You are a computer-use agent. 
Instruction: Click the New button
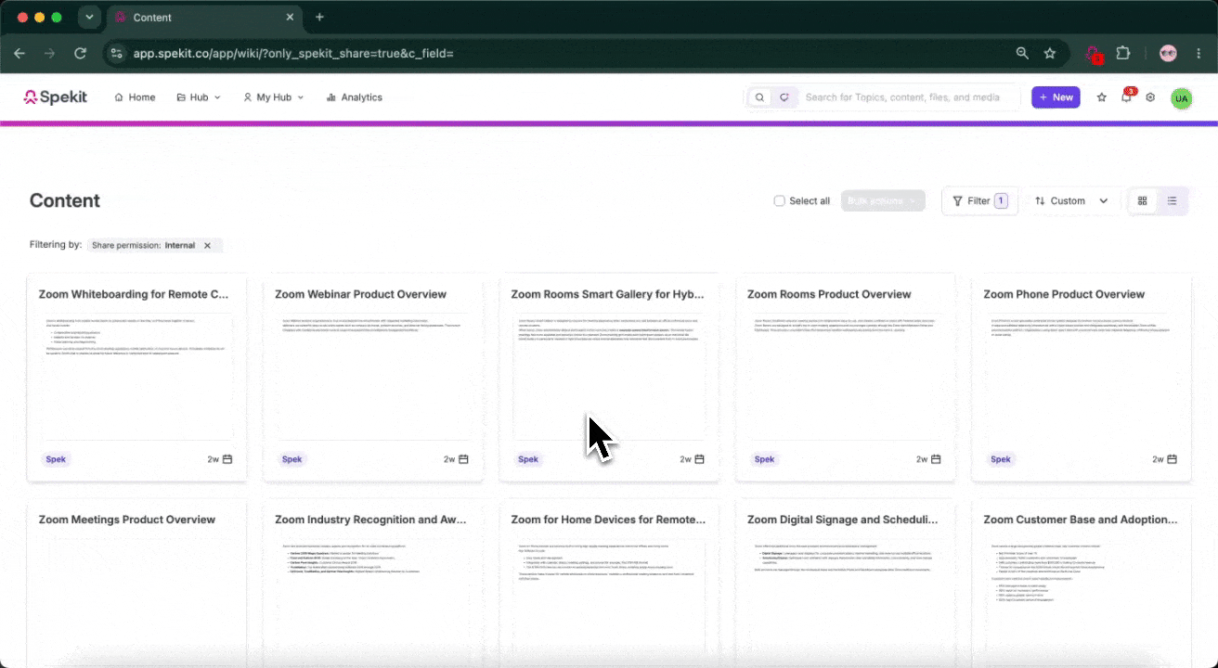pyautogui.click(x=1056, y=97)
